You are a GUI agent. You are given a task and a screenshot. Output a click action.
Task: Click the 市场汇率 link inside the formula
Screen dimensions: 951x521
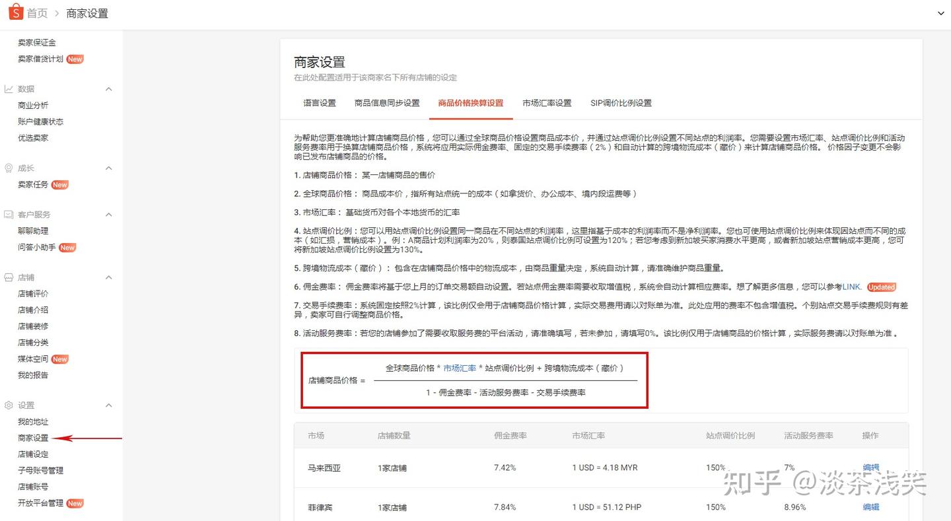(x=460, y=369)
